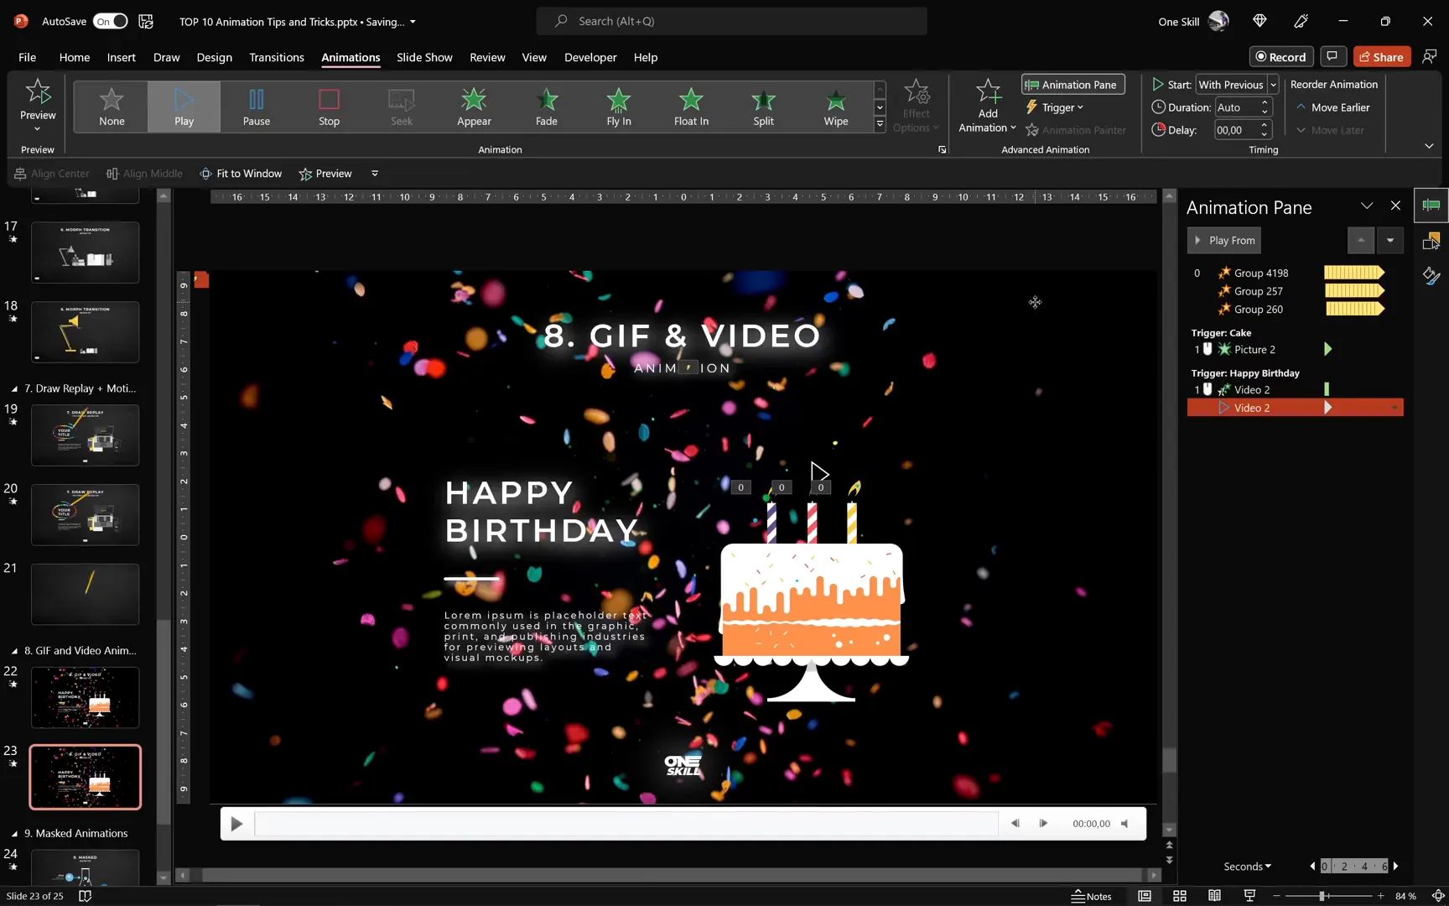The height and width of the screenshot is (906, 1449).
Task: Click the Search box
Action: [731, 21]
